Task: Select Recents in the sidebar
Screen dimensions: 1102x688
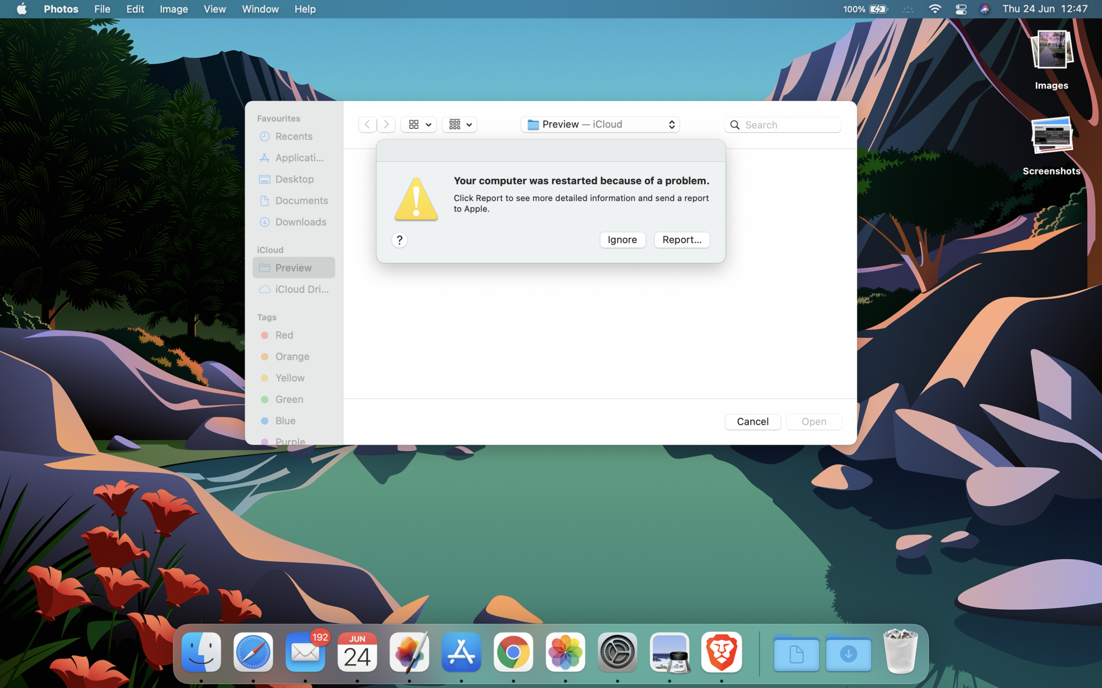Action: tap(294, 136)
